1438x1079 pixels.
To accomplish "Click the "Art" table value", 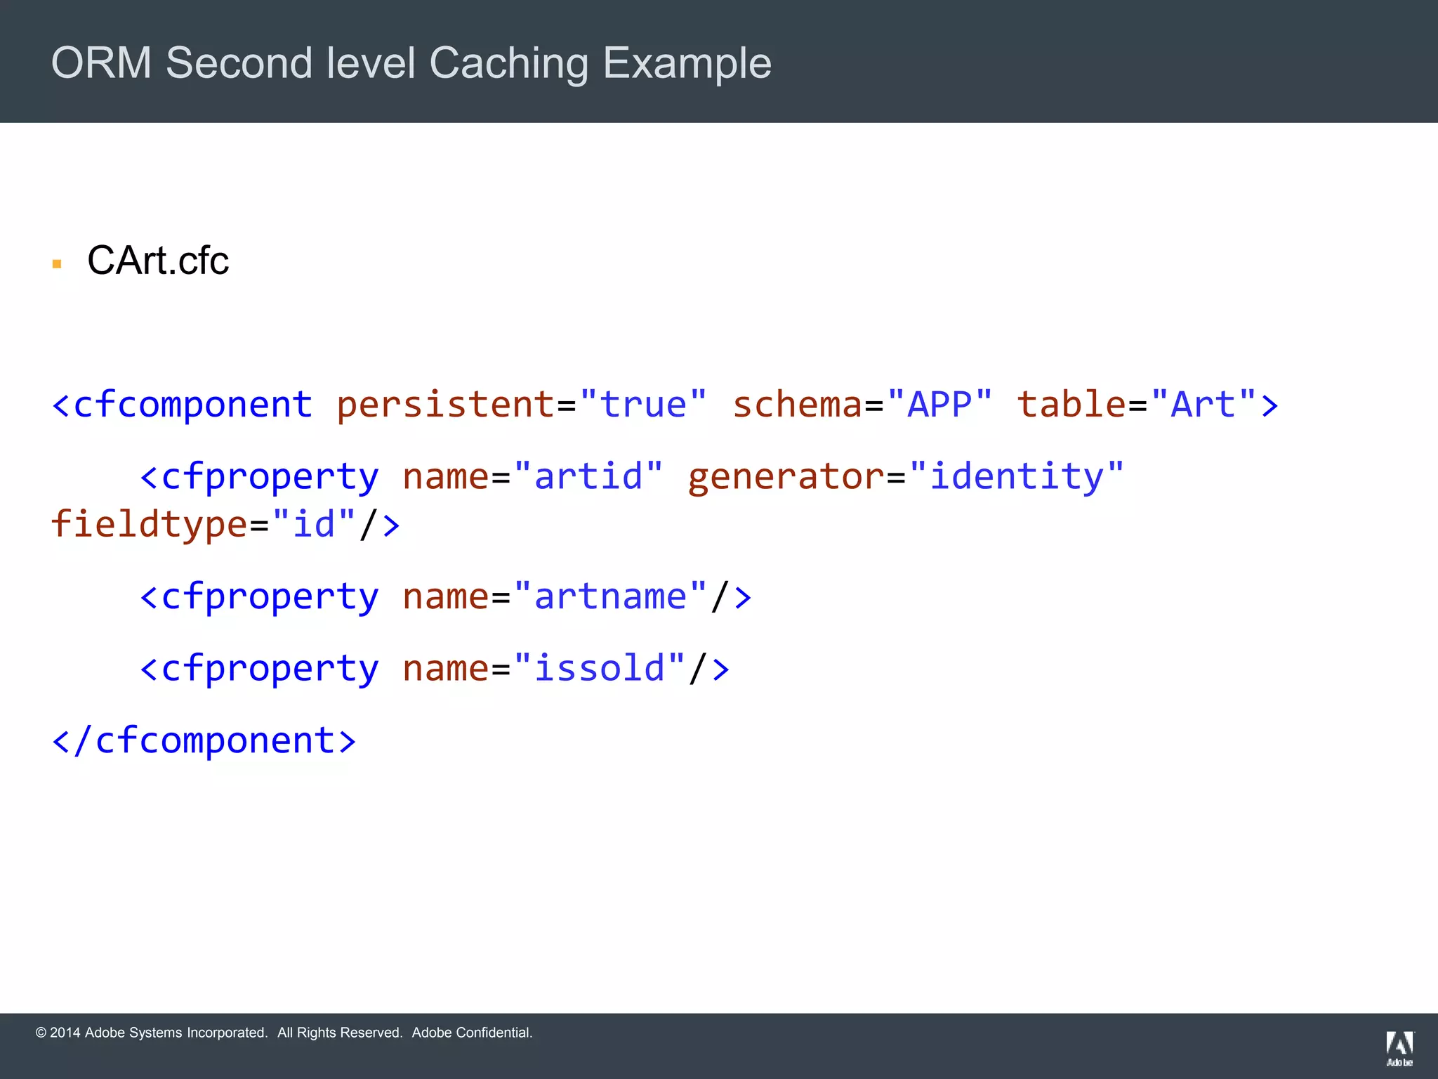I will click(1203, 405).
